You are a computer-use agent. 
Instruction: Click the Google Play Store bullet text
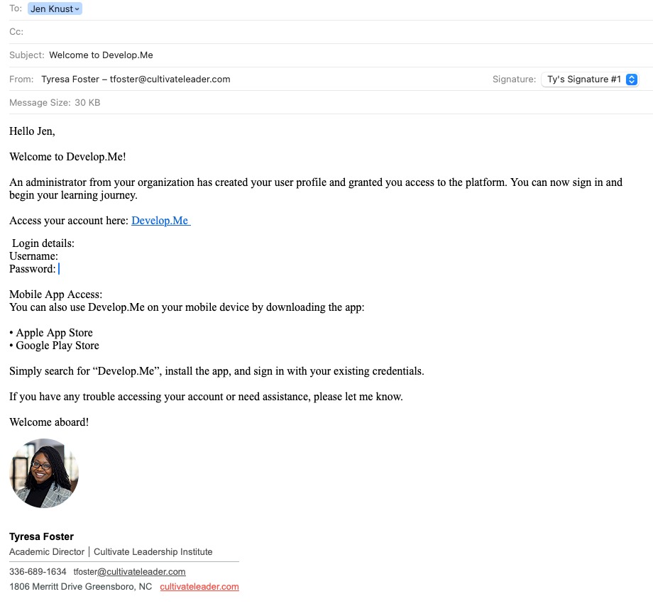coord(57,346)
